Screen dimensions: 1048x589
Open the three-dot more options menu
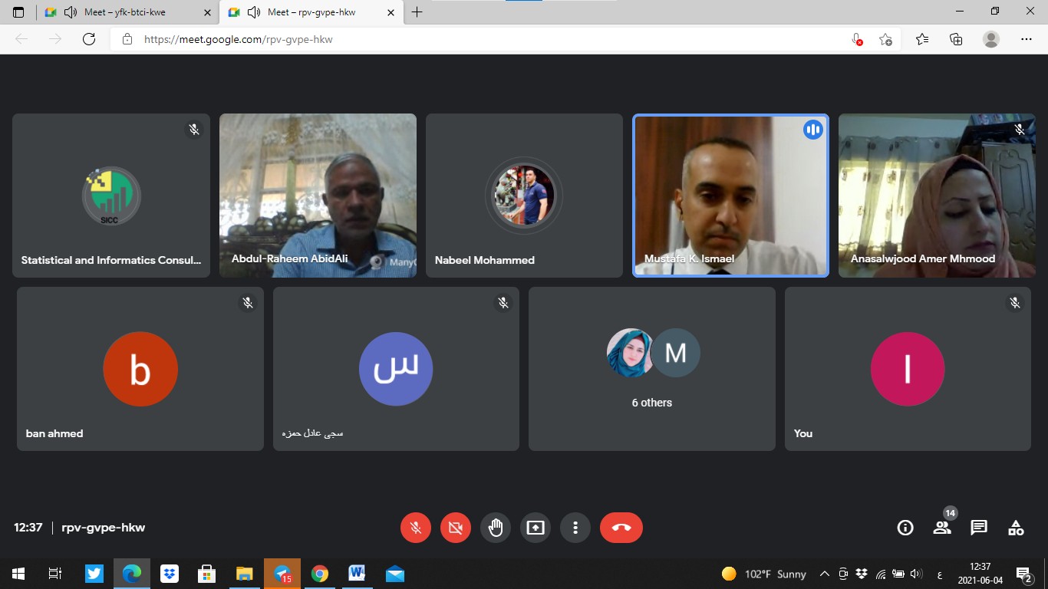(x=575, y=528)
